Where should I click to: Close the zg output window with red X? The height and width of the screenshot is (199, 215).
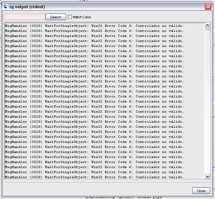pyautogui.click(x=208, y=6)
